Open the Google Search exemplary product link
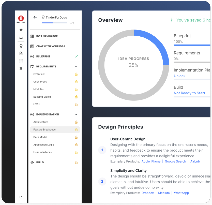 (x=175, y=161)
